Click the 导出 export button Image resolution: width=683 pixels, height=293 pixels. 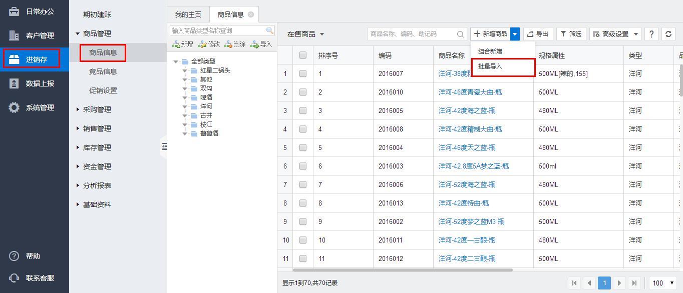537,34
